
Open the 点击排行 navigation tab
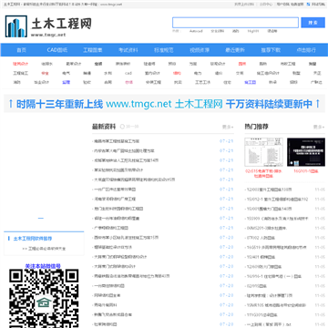pos(306,50)
